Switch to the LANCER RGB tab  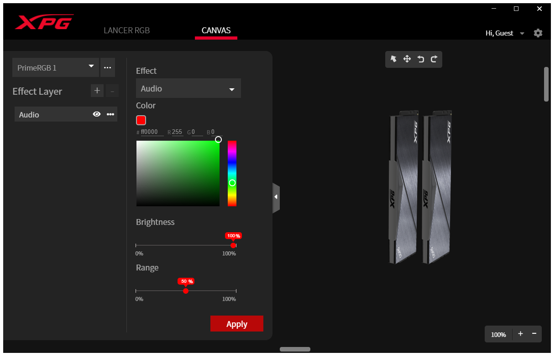[x=127, y=31]
